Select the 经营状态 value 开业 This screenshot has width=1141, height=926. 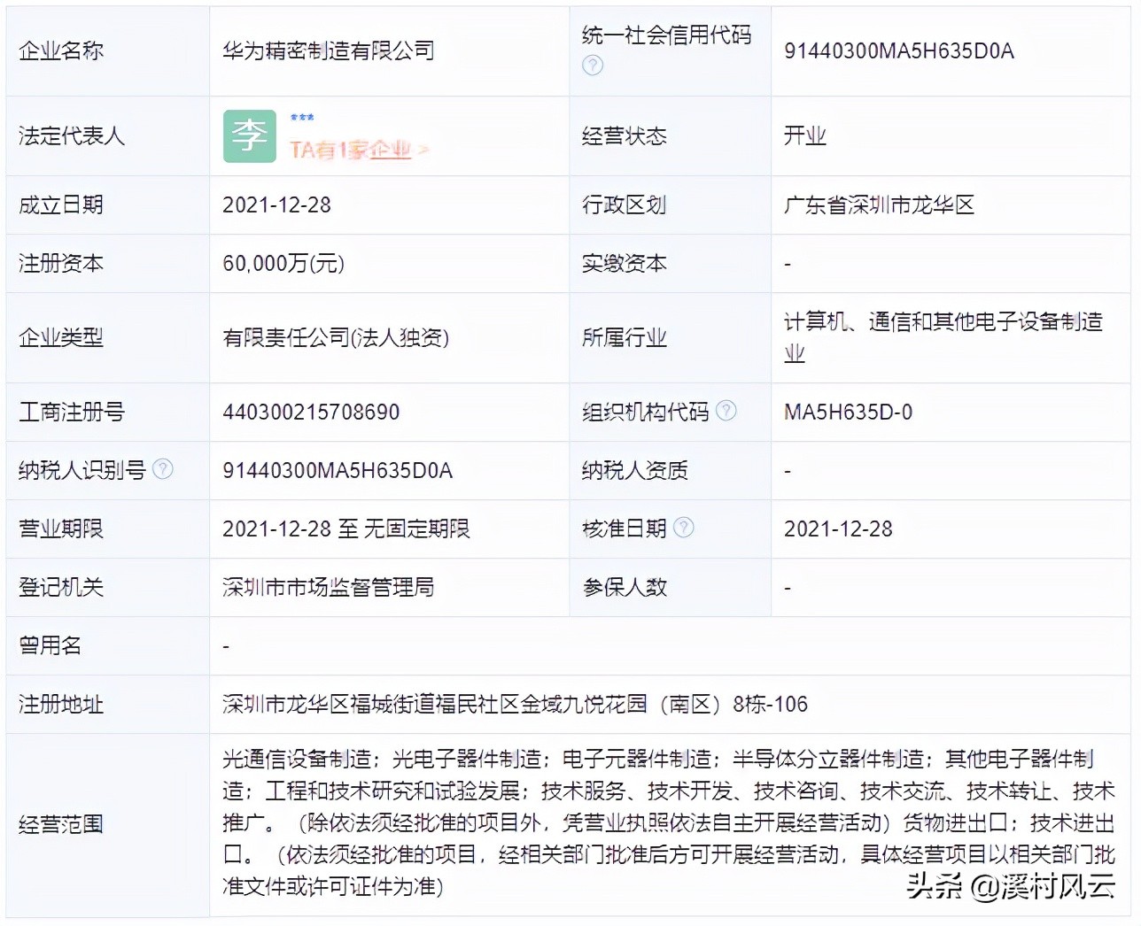pyautogui.click(x=804, y=136)
